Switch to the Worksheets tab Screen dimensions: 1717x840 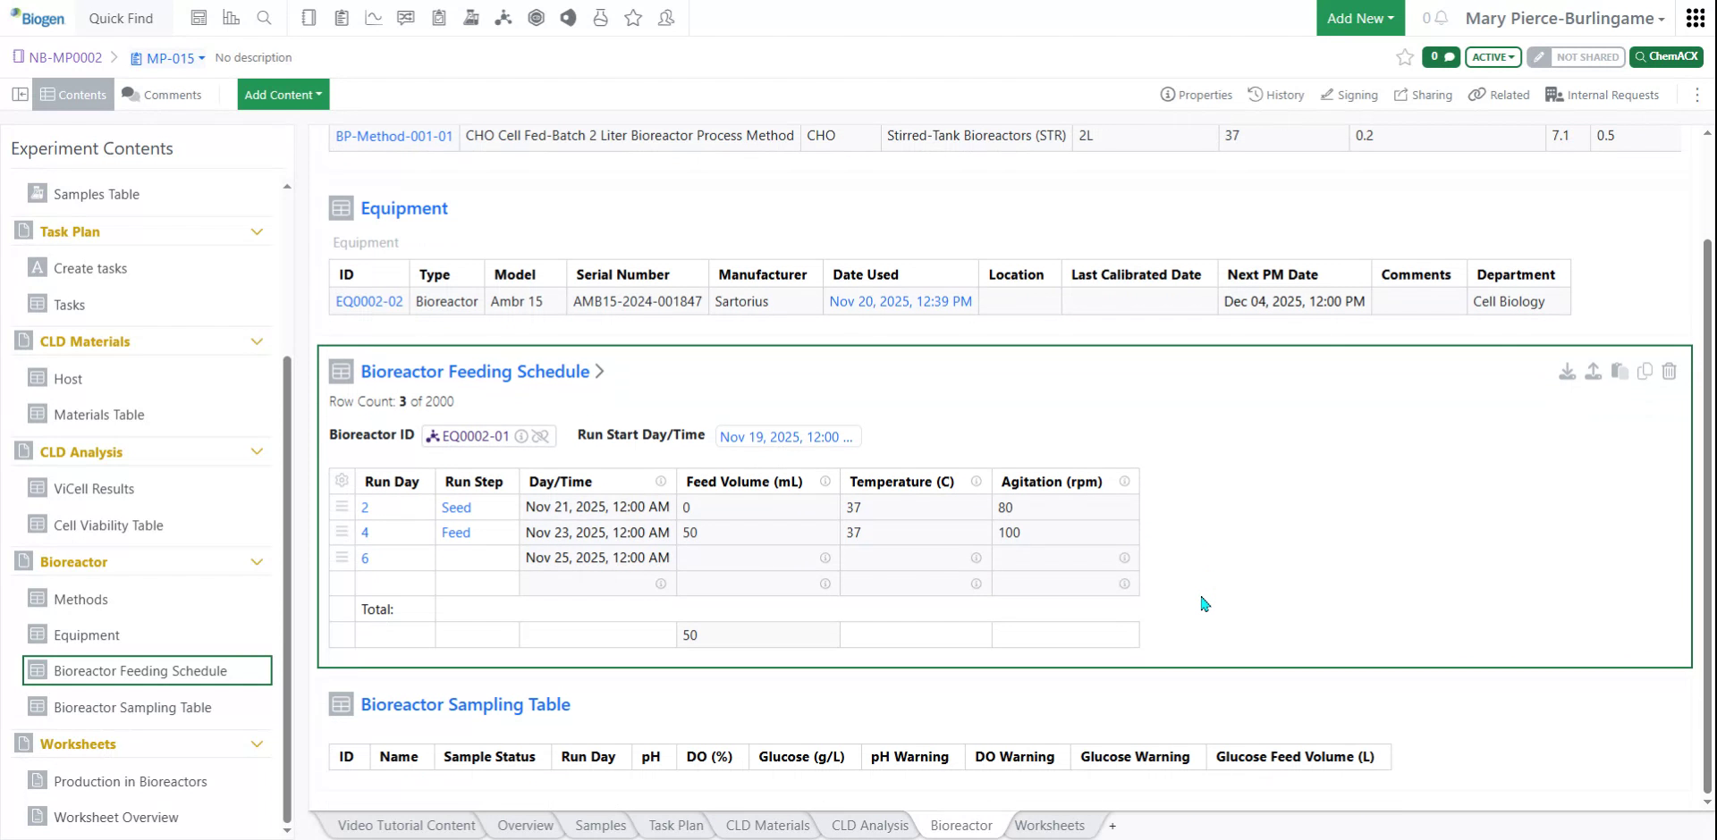pyautogui.click(x=1049, y=825)
